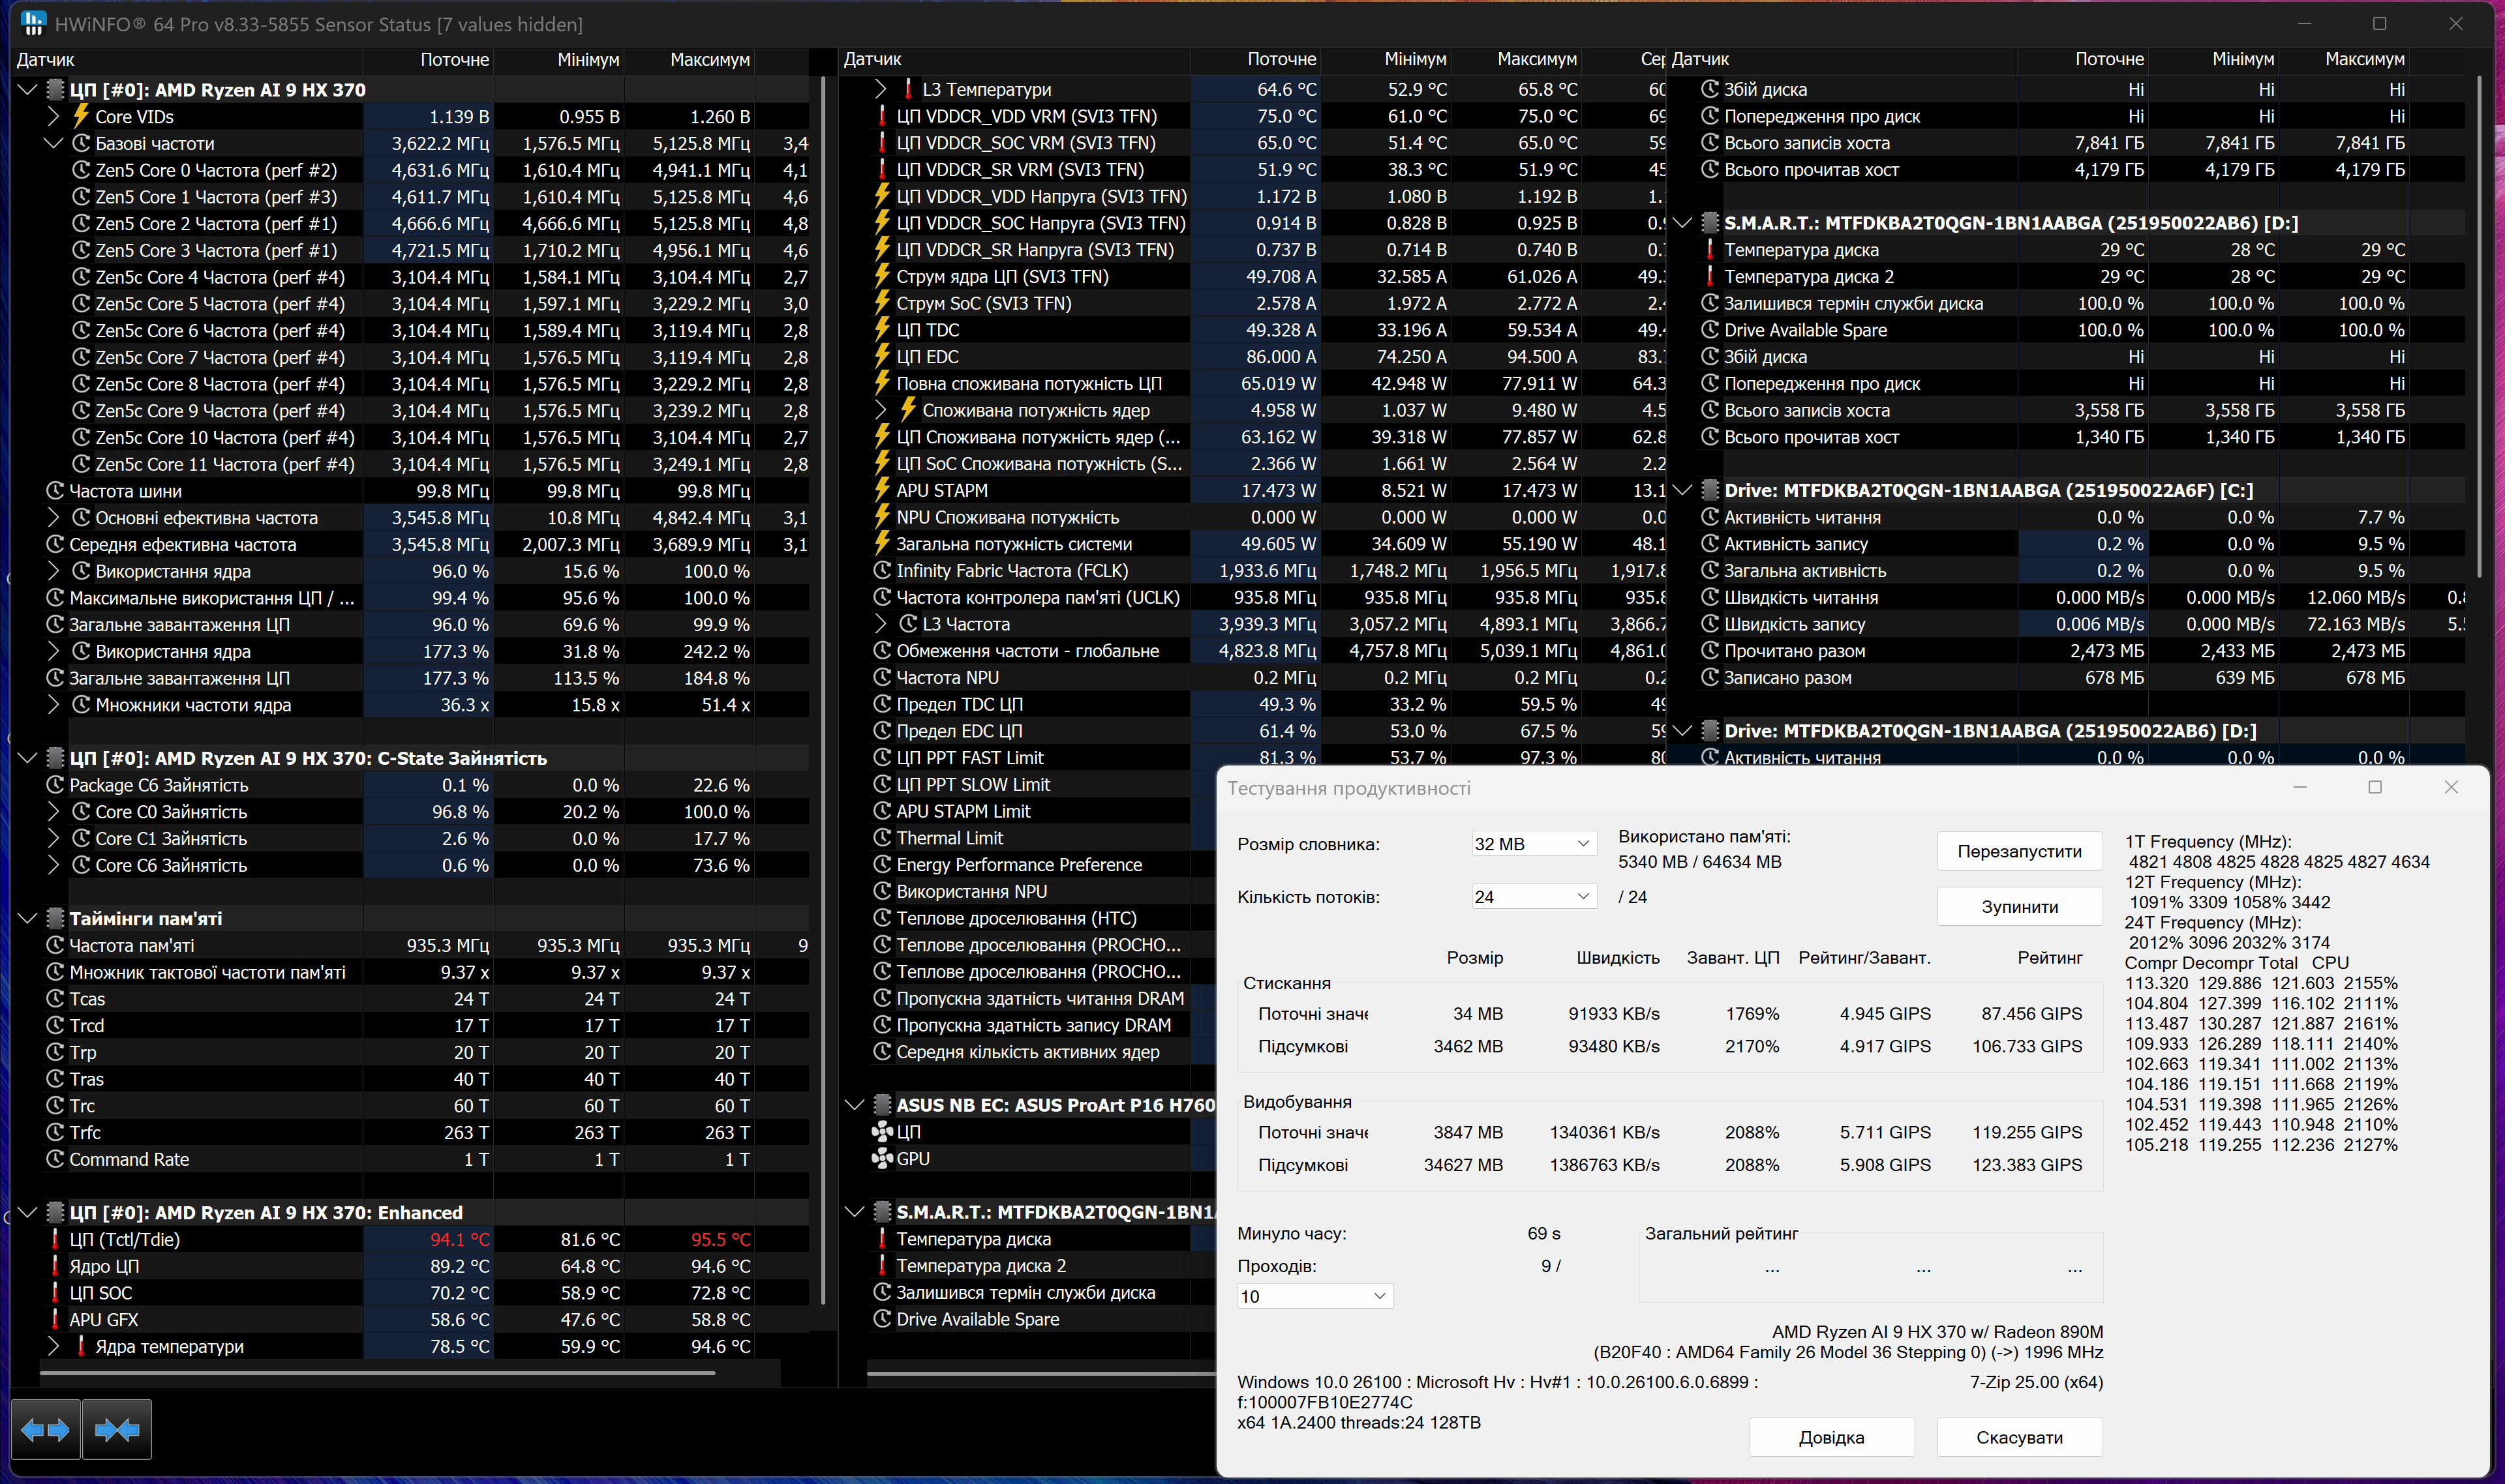The width and height of the screenshot is (2505, 1484).
Task: Click the chip icon of Таймінги пам'яті
Action: [55, 918]
